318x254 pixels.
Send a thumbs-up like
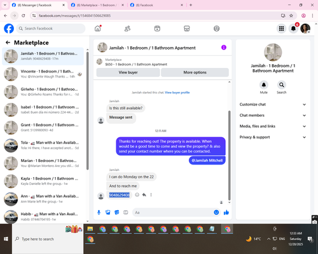[x=226, y=212]
